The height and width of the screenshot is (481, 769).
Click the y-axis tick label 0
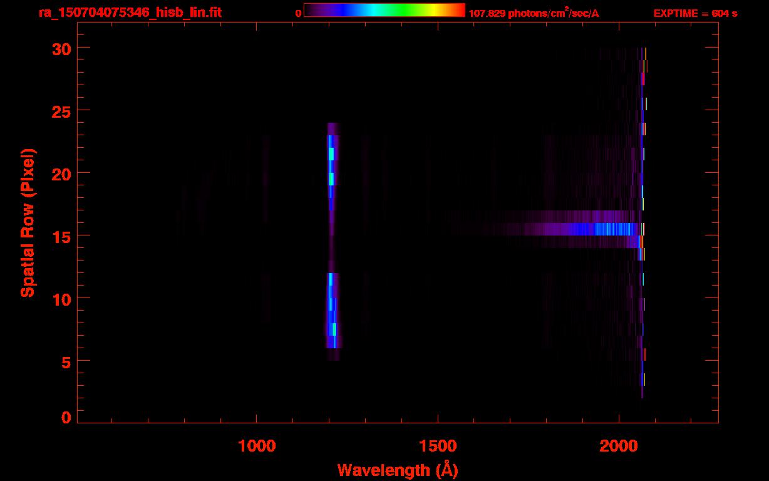click(x=65, y=418)
